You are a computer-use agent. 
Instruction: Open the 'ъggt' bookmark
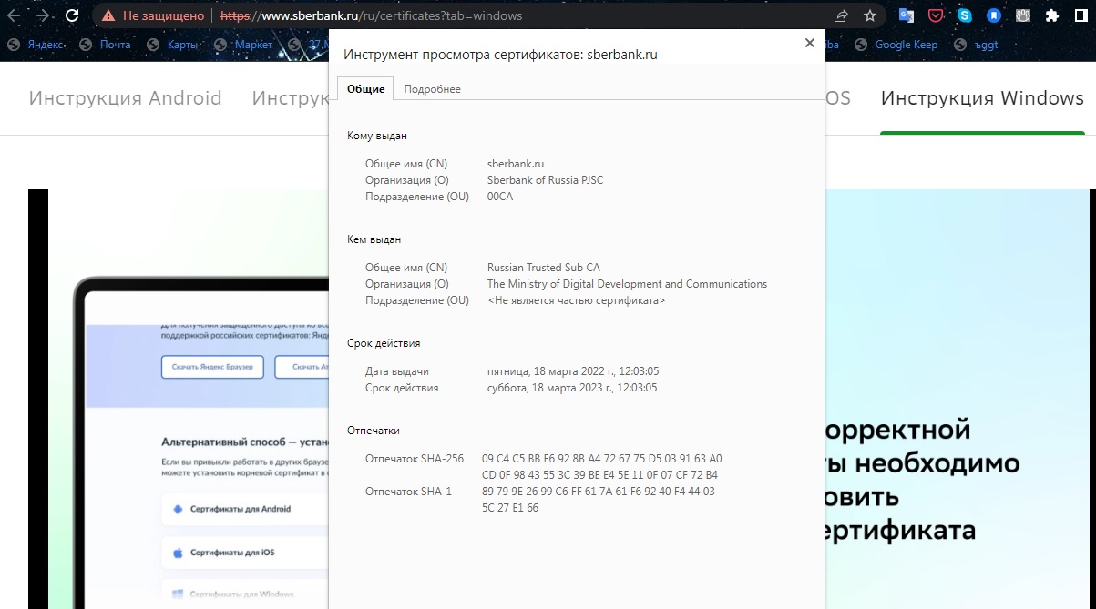click(x=976, y=45)
